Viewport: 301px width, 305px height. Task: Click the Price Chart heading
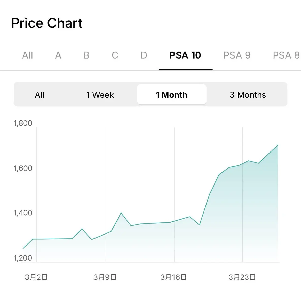pyautogui.click(x=47, y=23)
